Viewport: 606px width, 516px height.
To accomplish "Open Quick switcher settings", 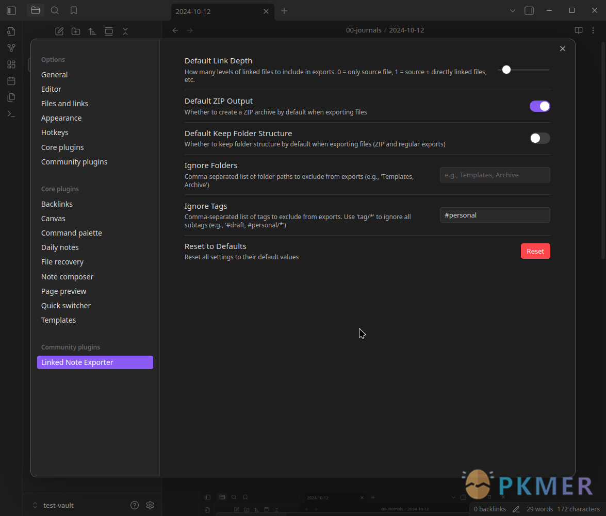I will pos(66,306).
